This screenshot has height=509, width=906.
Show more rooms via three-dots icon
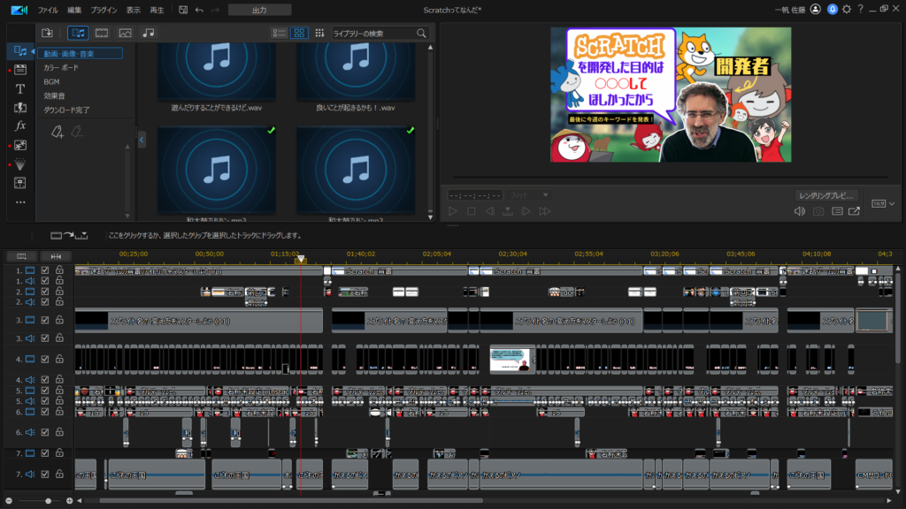point(20,202)
